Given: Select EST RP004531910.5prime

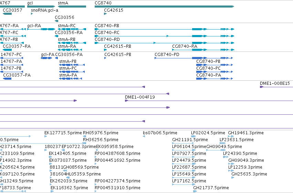Looking at the screenshot, I should point(96,191).
